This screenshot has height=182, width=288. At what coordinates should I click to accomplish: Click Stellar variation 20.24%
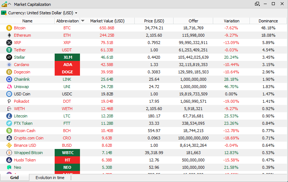(231, 57)
